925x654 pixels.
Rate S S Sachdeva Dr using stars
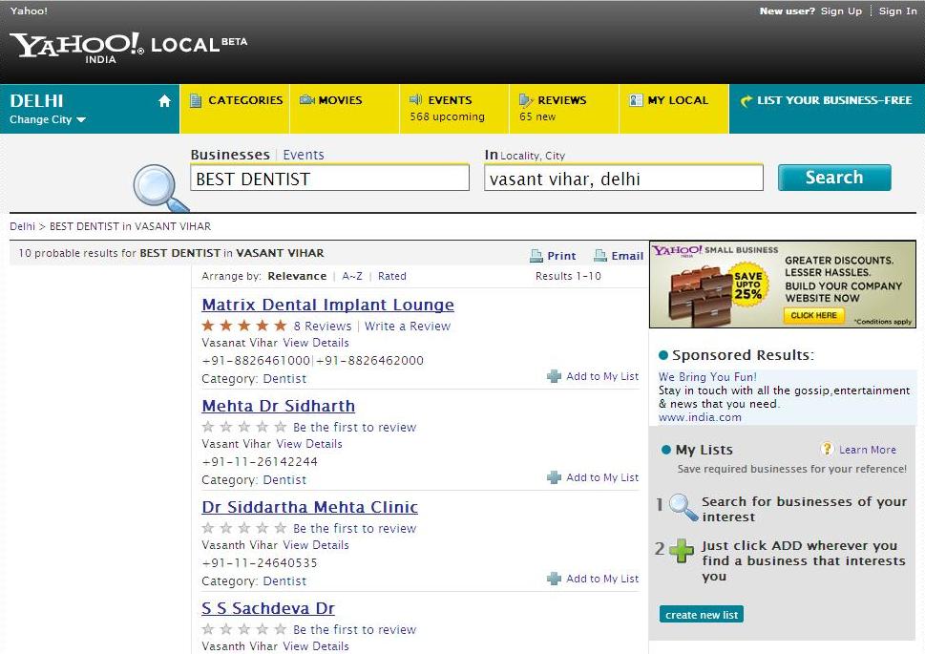pyautogui.click(x=244, y=629)
